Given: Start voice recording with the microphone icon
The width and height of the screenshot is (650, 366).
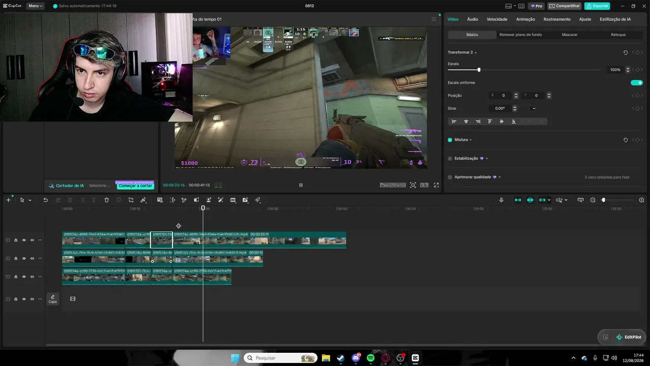Looking at the screenshot, I should pos(501,200).
